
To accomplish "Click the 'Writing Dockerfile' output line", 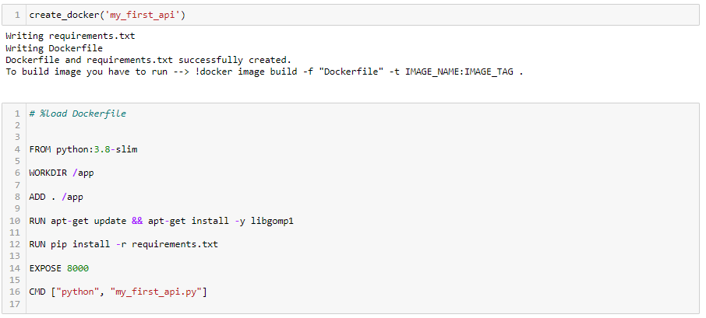I will [54, 48].
